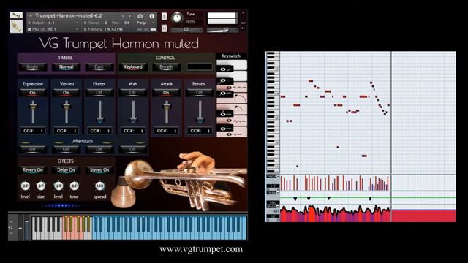This screenshot has height=263, width=468.
Task: Turn the Tune knob
Action: (177, 18)
